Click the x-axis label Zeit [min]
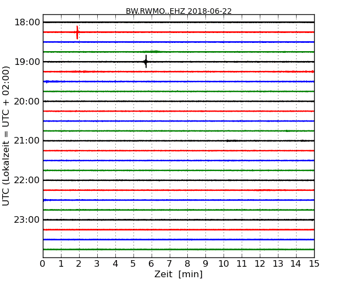The width and height of the screenshot is (357, 286). click(x=178, y=274)
